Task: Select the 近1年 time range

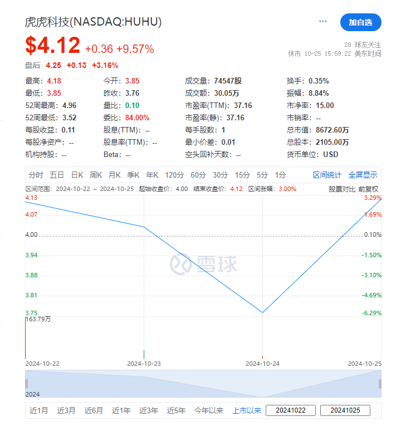Action: pyautogui.click(x=121, y=410)
